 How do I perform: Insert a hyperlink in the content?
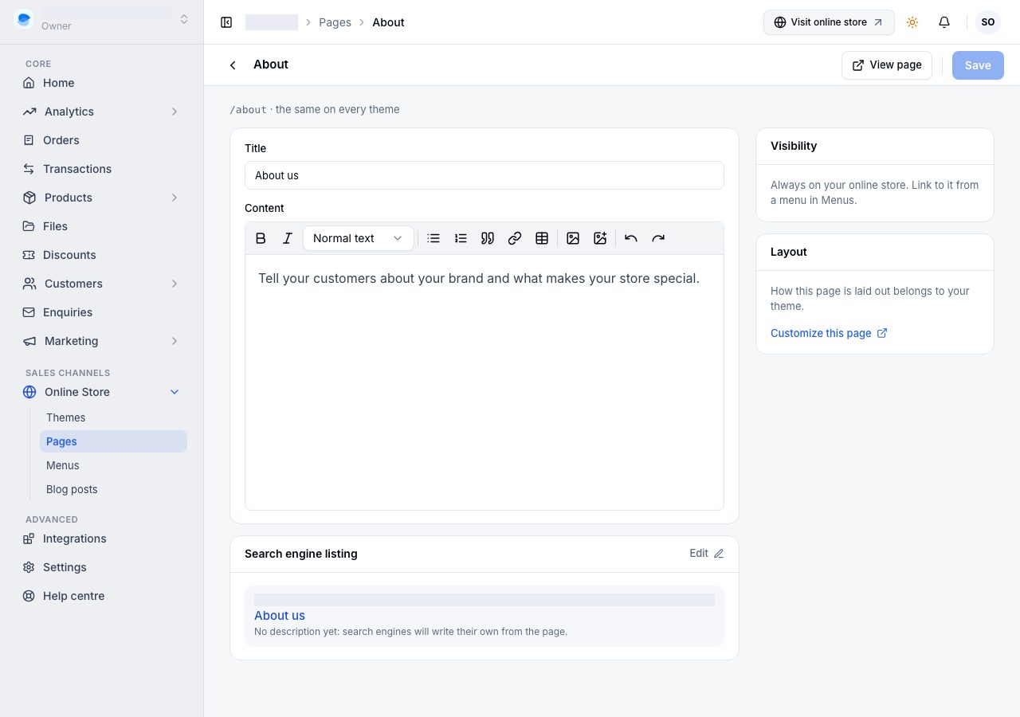tap(515, 238)
